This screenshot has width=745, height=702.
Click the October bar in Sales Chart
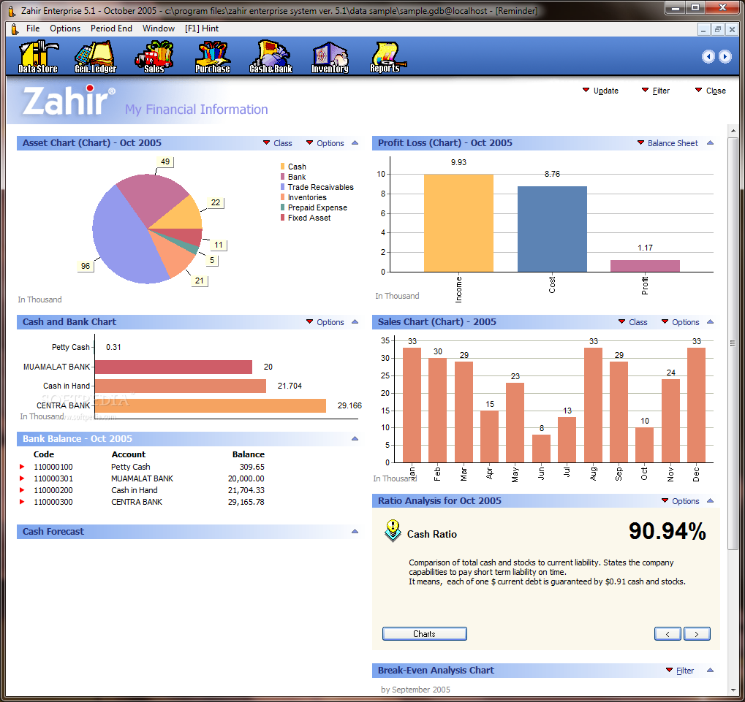(x=644, y=445)
